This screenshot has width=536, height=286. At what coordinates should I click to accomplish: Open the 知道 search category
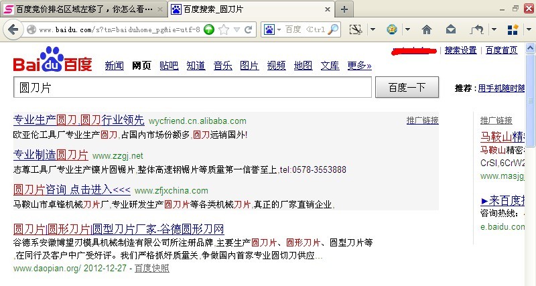point(196,65)
